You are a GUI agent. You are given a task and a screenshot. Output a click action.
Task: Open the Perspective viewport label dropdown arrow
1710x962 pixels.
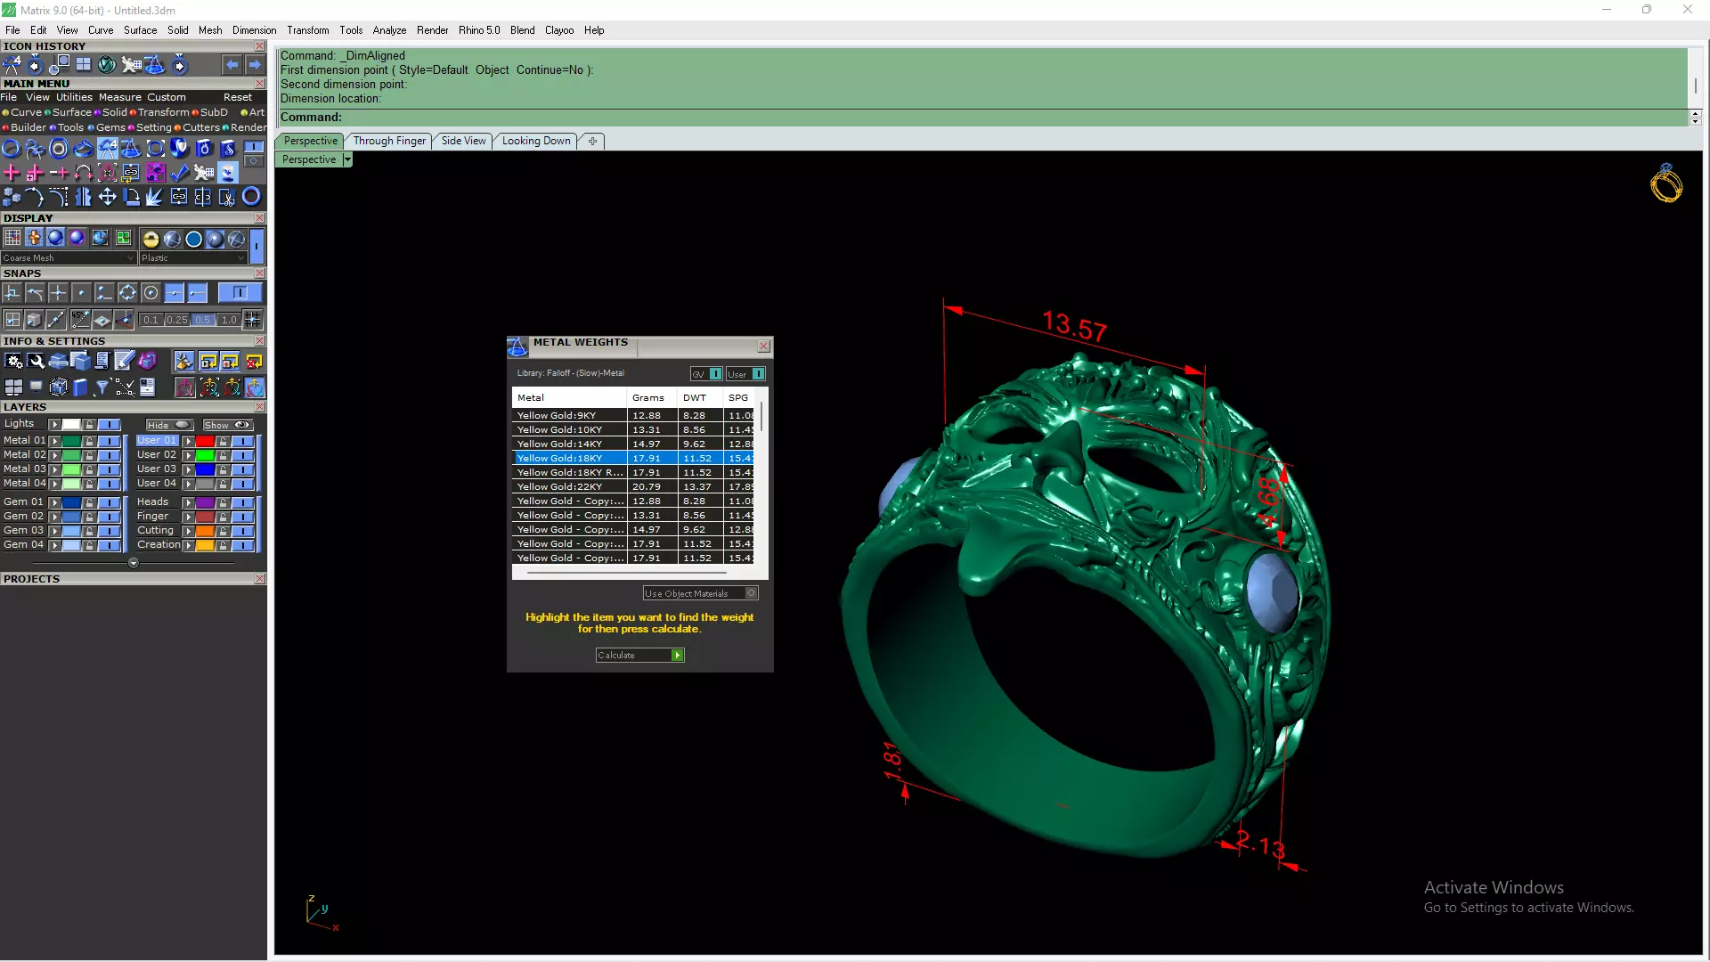pos(347,159)
